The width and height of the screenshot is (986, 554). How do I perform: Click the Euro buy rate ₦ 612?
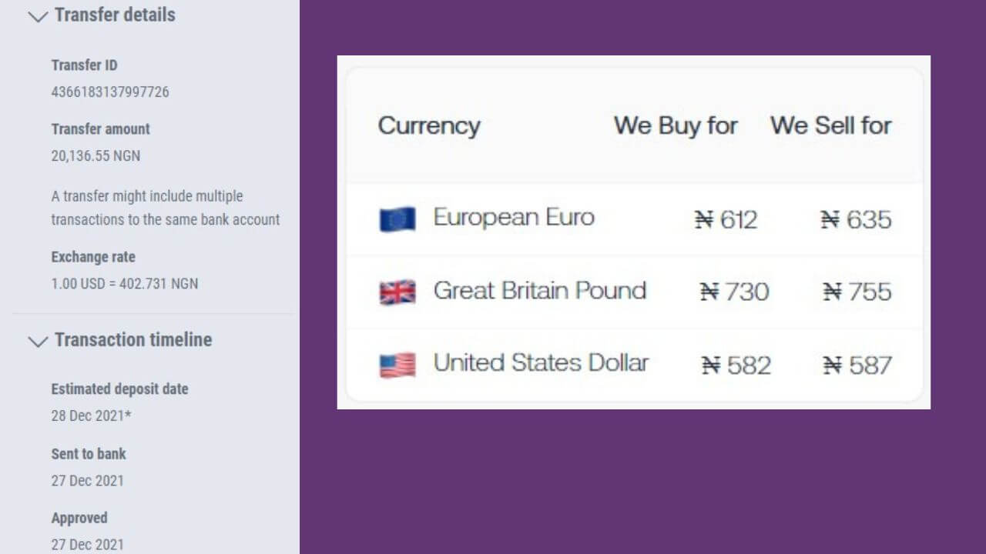click(726, 220)
